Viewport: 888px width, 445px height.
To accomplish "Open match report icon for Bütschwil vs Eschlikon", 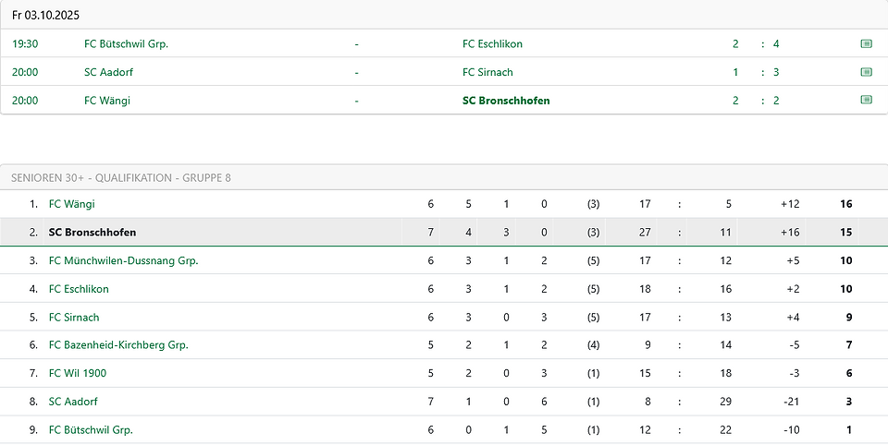I will coord(866,43).
